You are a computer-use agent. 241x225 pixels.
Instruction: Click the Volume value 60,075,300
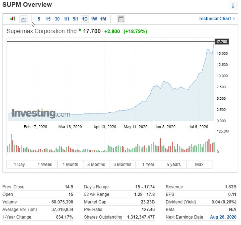pos(62,202)
